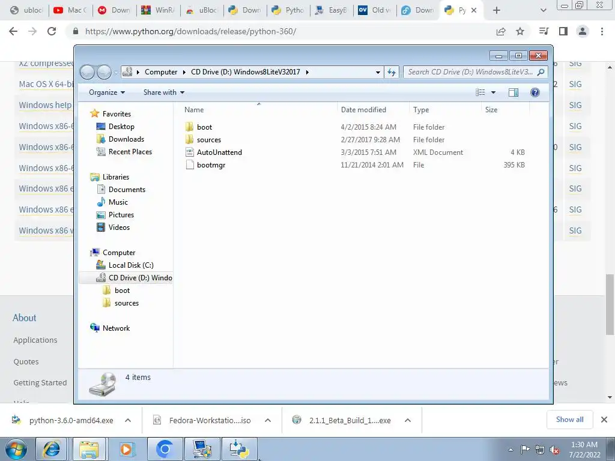Select the bootmgr file
The height and width of the screenshot is (461, 615).
coord(211,165)
